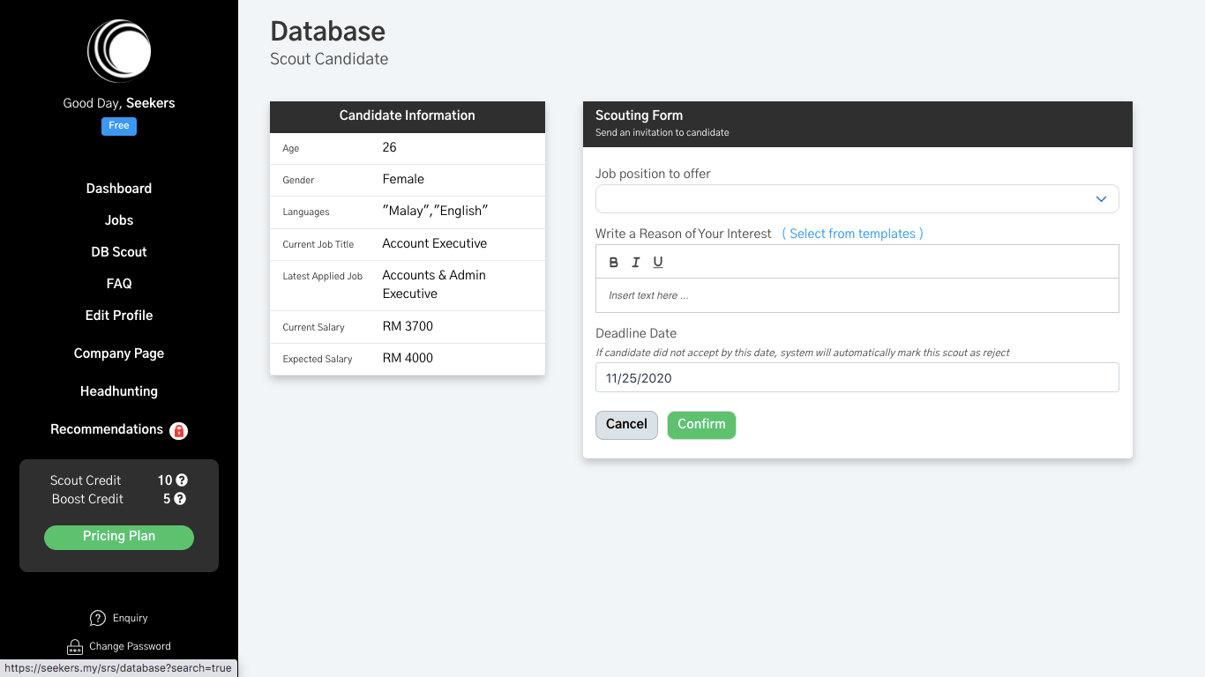
Task: Click the Database page title
Action: click(328, 31)
